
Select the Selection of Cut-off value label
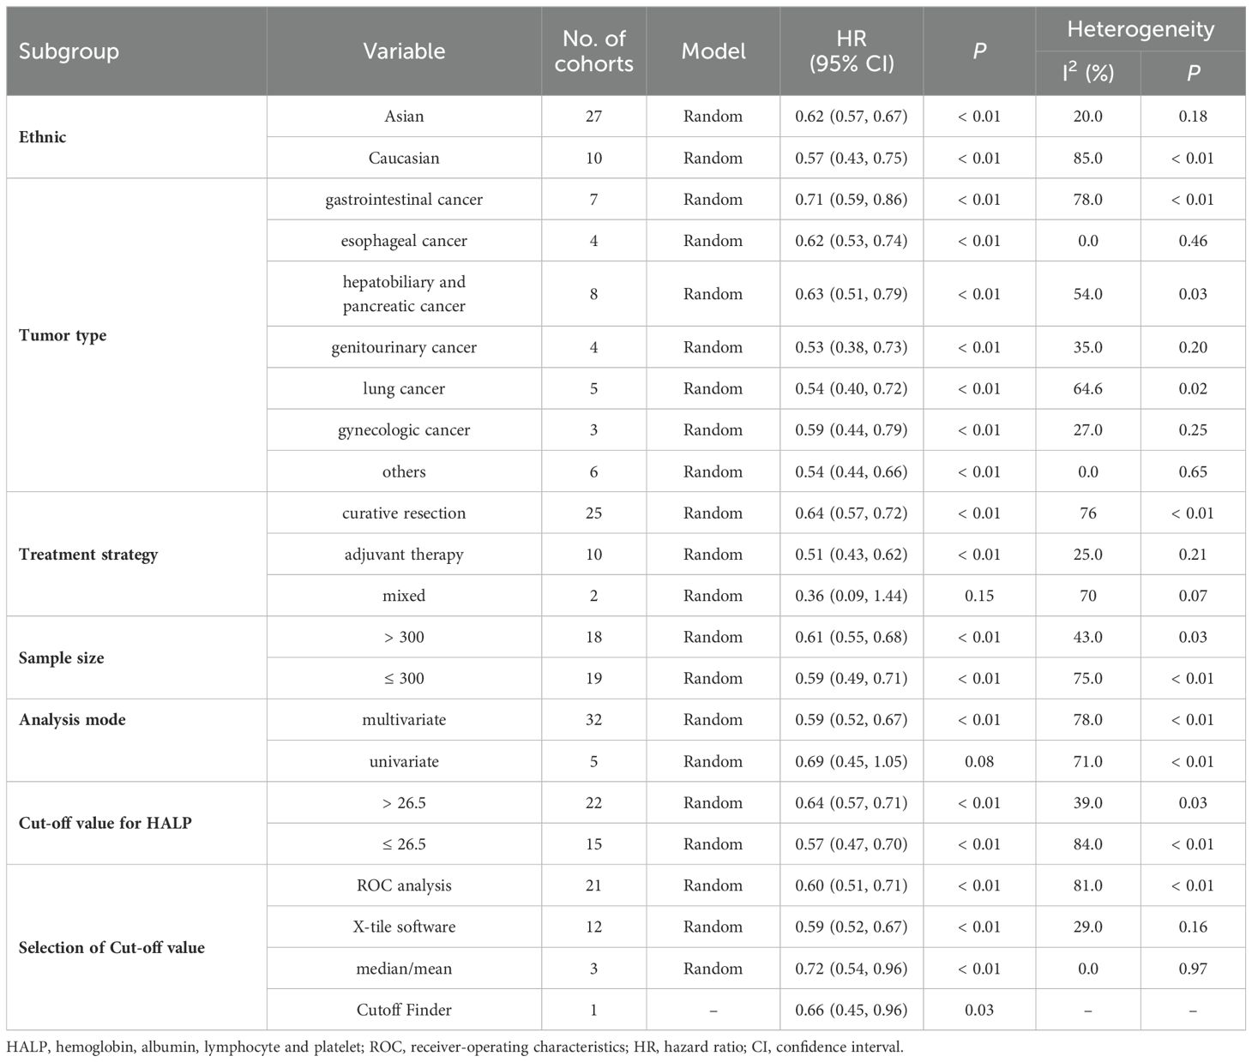pos(111,948)
